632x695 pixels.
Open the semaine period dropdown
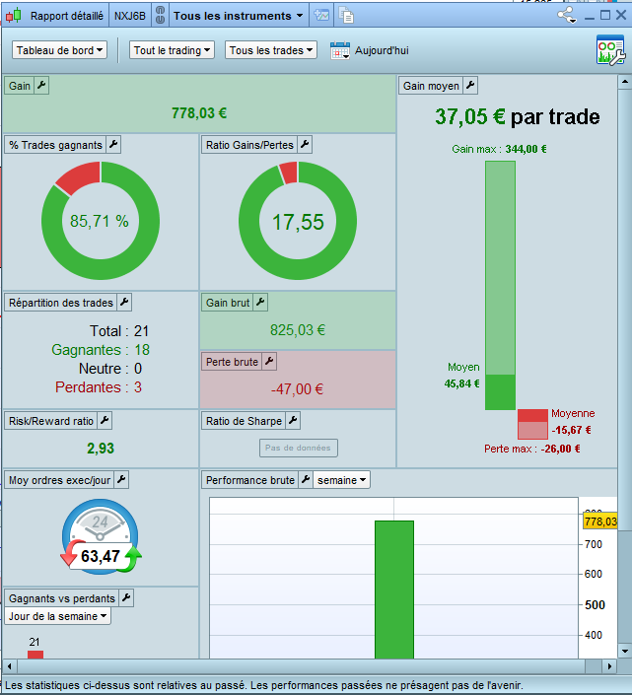(x=342, y=480)
